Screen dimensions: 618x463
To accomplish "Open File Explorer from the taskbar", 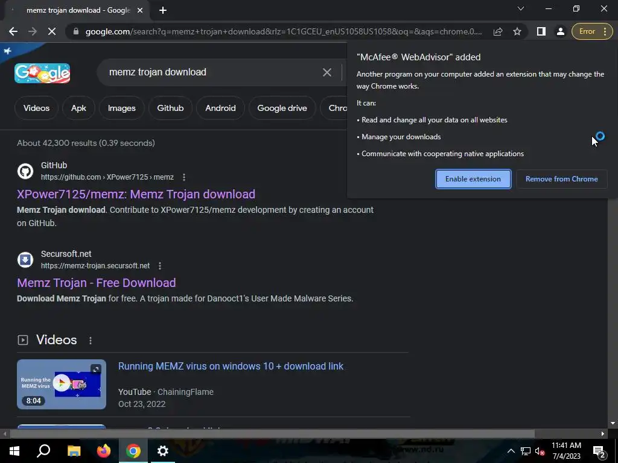I will coord(74,451).
